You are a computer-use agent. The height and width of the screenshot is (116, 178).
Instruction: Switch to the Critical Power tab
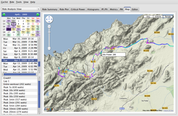click(78, 10)
